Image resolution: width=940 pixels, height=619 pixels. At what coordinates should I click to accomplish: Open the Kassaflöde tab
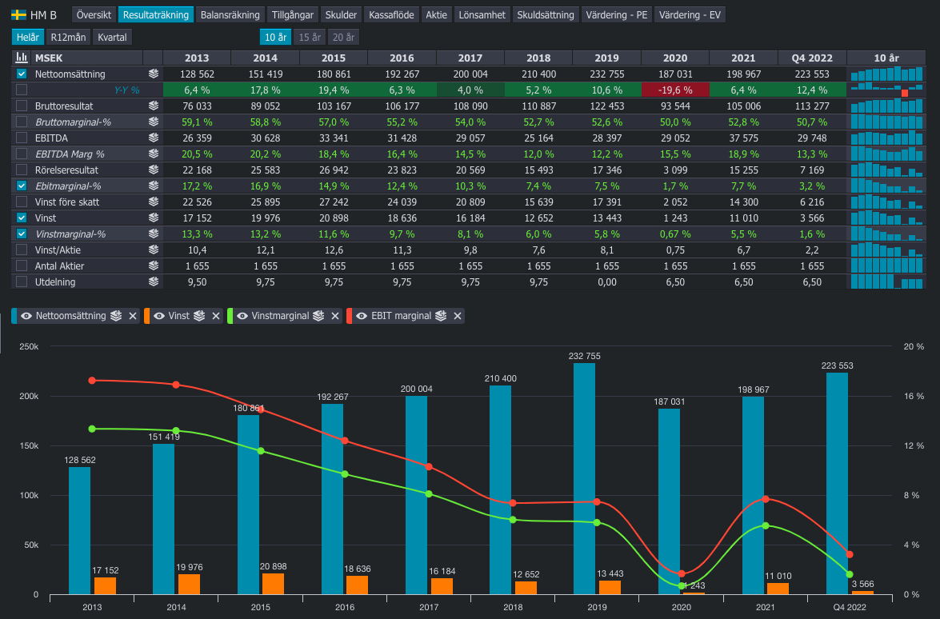pos(392,15)
